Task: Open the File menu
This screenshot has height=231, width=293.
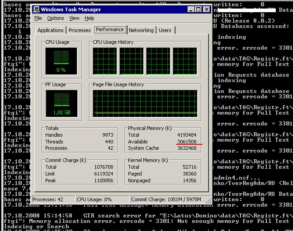Action: (38, 18)
